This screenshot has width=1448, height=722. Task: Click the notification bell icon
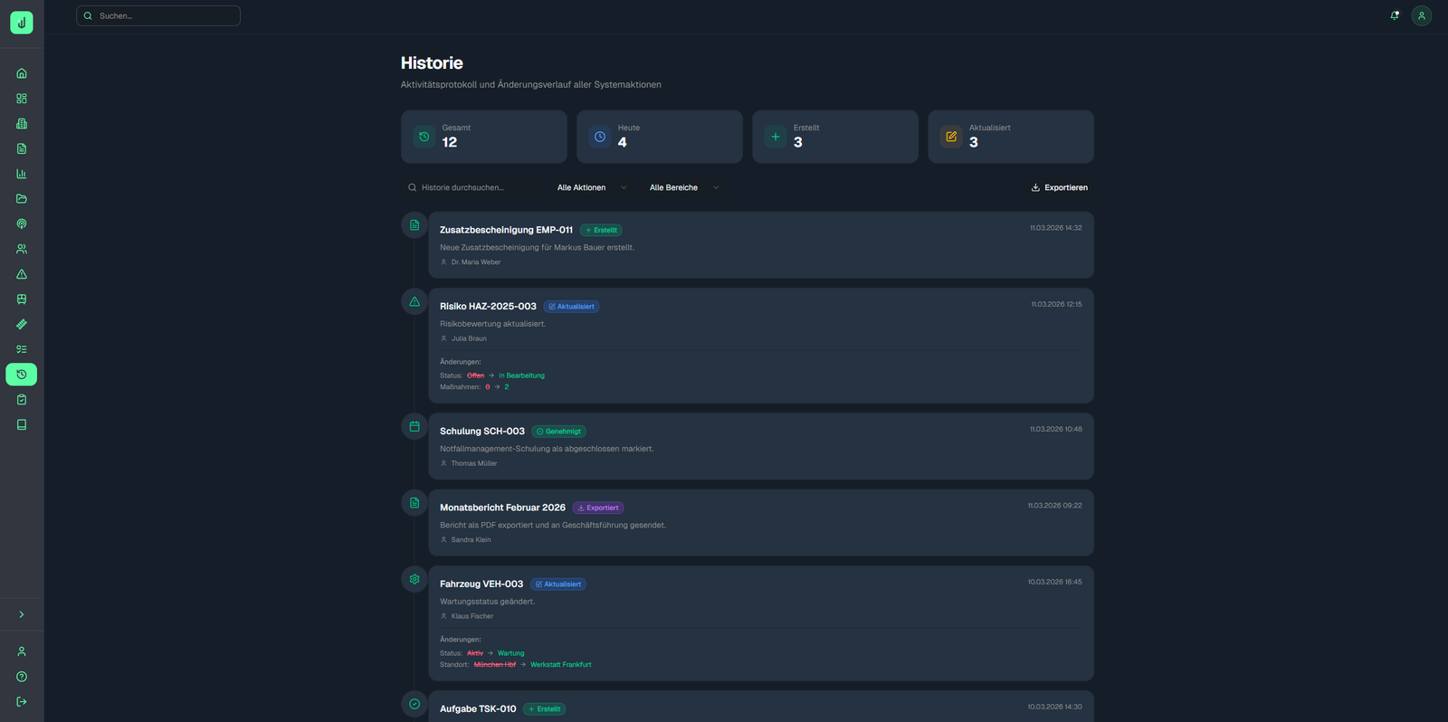[1395, 15]
